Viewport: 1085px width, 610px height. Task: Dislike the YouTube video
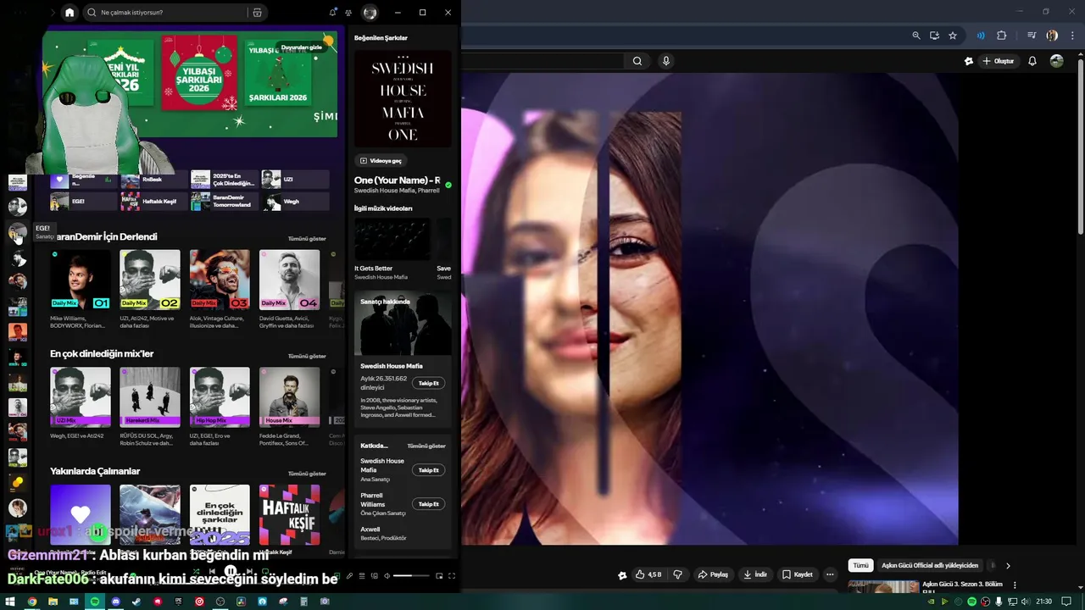677,574
